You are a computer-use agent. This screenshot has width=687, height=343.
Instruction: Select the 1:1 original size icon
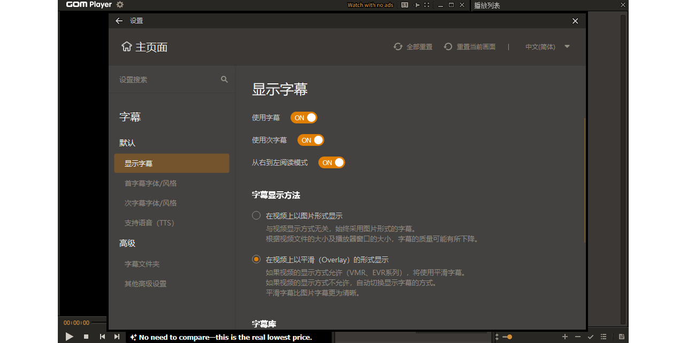point(404,5)
